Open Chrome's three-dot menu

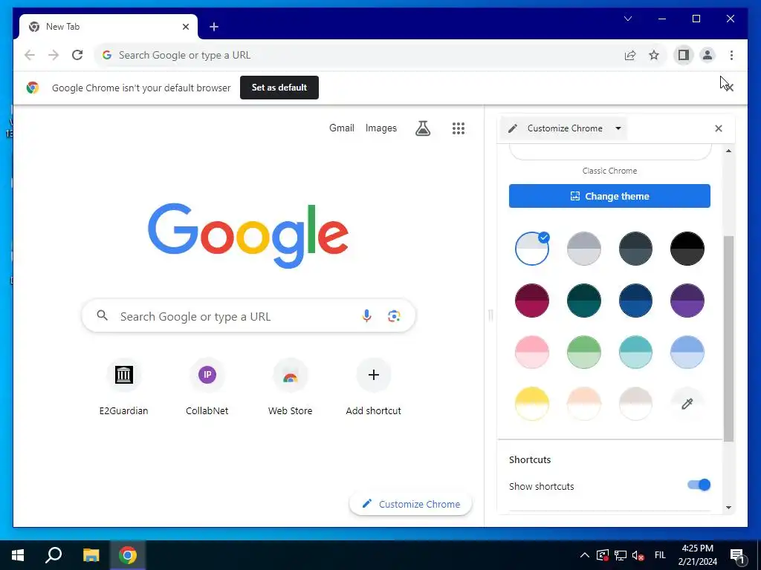point(731,55)
